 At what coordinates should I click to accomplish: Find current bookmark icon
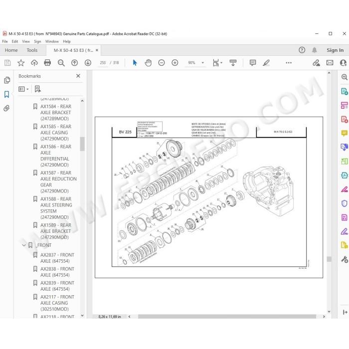pos(37,89)
